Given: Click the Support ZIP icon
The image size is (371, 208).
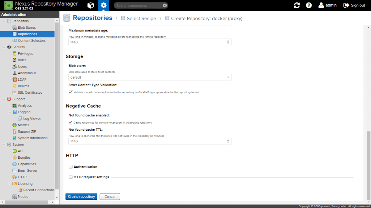Looking at the screenshot, I should click(x=15, y=132).
